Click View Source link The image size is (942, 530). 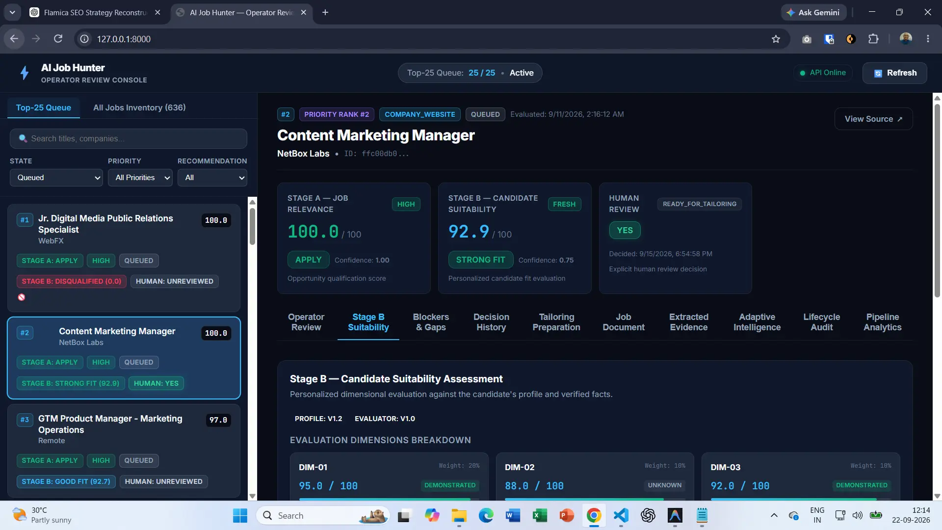click(873, 119)
